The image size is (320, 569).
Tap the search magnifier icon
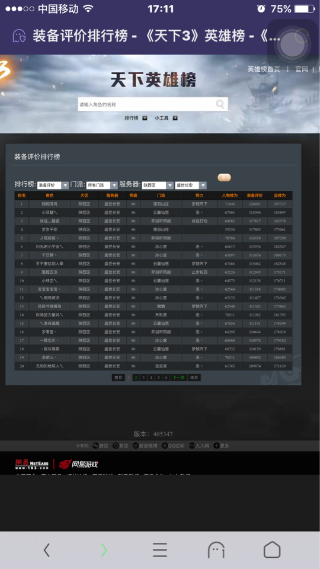[220, 104]
